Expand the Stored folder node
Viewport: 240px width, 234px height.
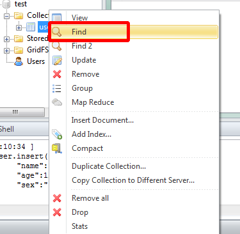(7, 39)
